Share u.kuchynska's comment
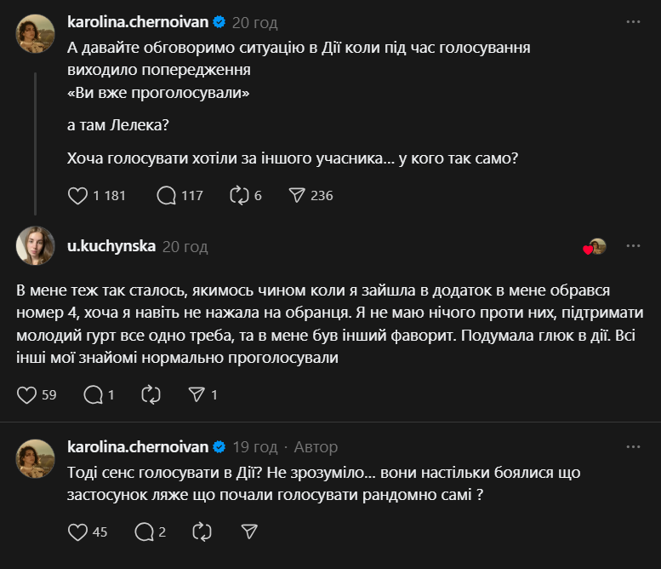This screenshot has width=661, height=569. (197, 394)
